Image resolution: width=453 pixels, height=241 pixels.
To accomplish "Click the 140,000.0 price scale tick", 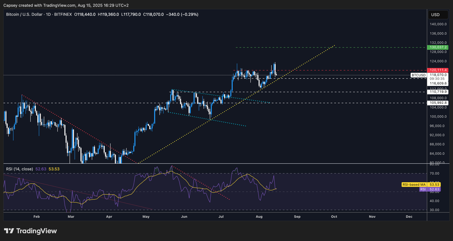I will (439, 24).
